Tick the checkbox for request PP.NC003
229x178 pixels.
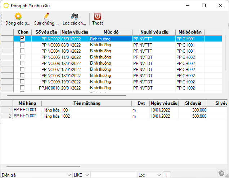(x=22, y=45)
